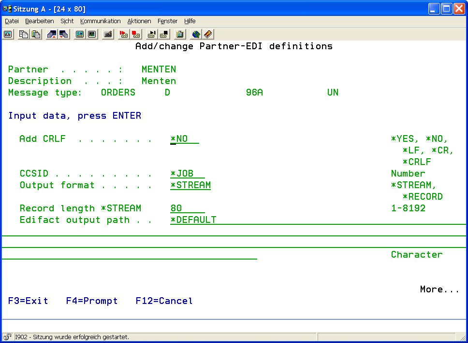The image size is (468, 343).
Task: Start macro recording with red play icon
Action: [x=124, y=34]
